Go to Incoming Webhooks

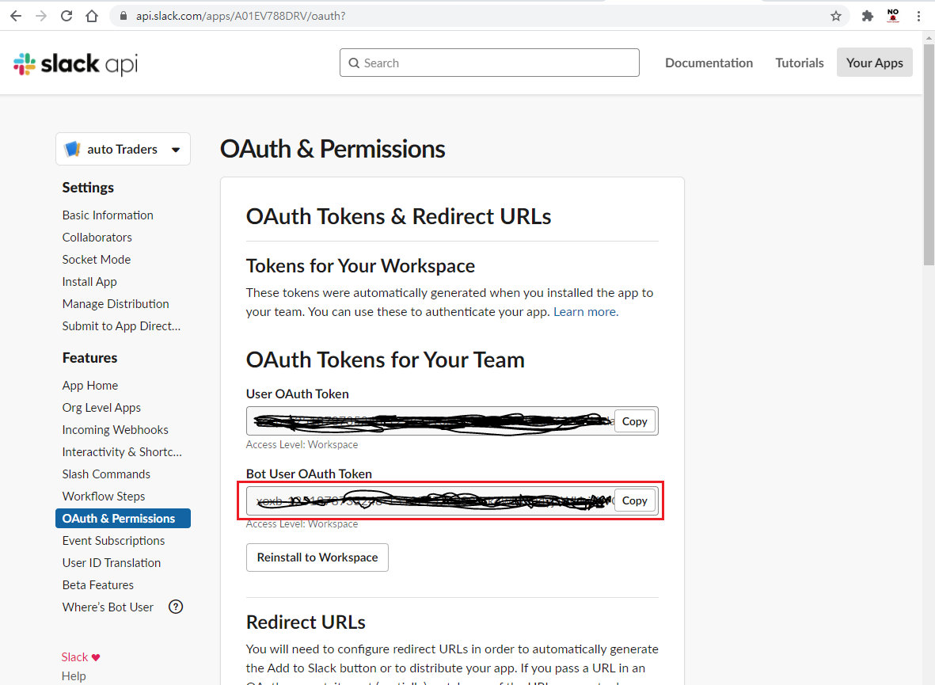[115, 430]
